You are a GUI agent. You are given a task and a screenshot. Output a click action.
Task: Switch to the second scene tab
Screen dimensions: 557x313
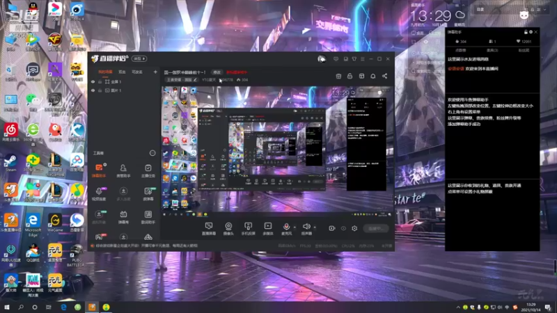[x=123, y=72]
